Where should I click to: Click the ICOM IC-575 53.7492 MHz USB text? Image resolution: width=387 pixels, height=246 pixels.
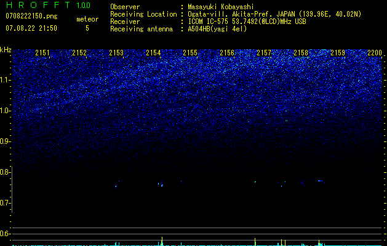point(247,22)
